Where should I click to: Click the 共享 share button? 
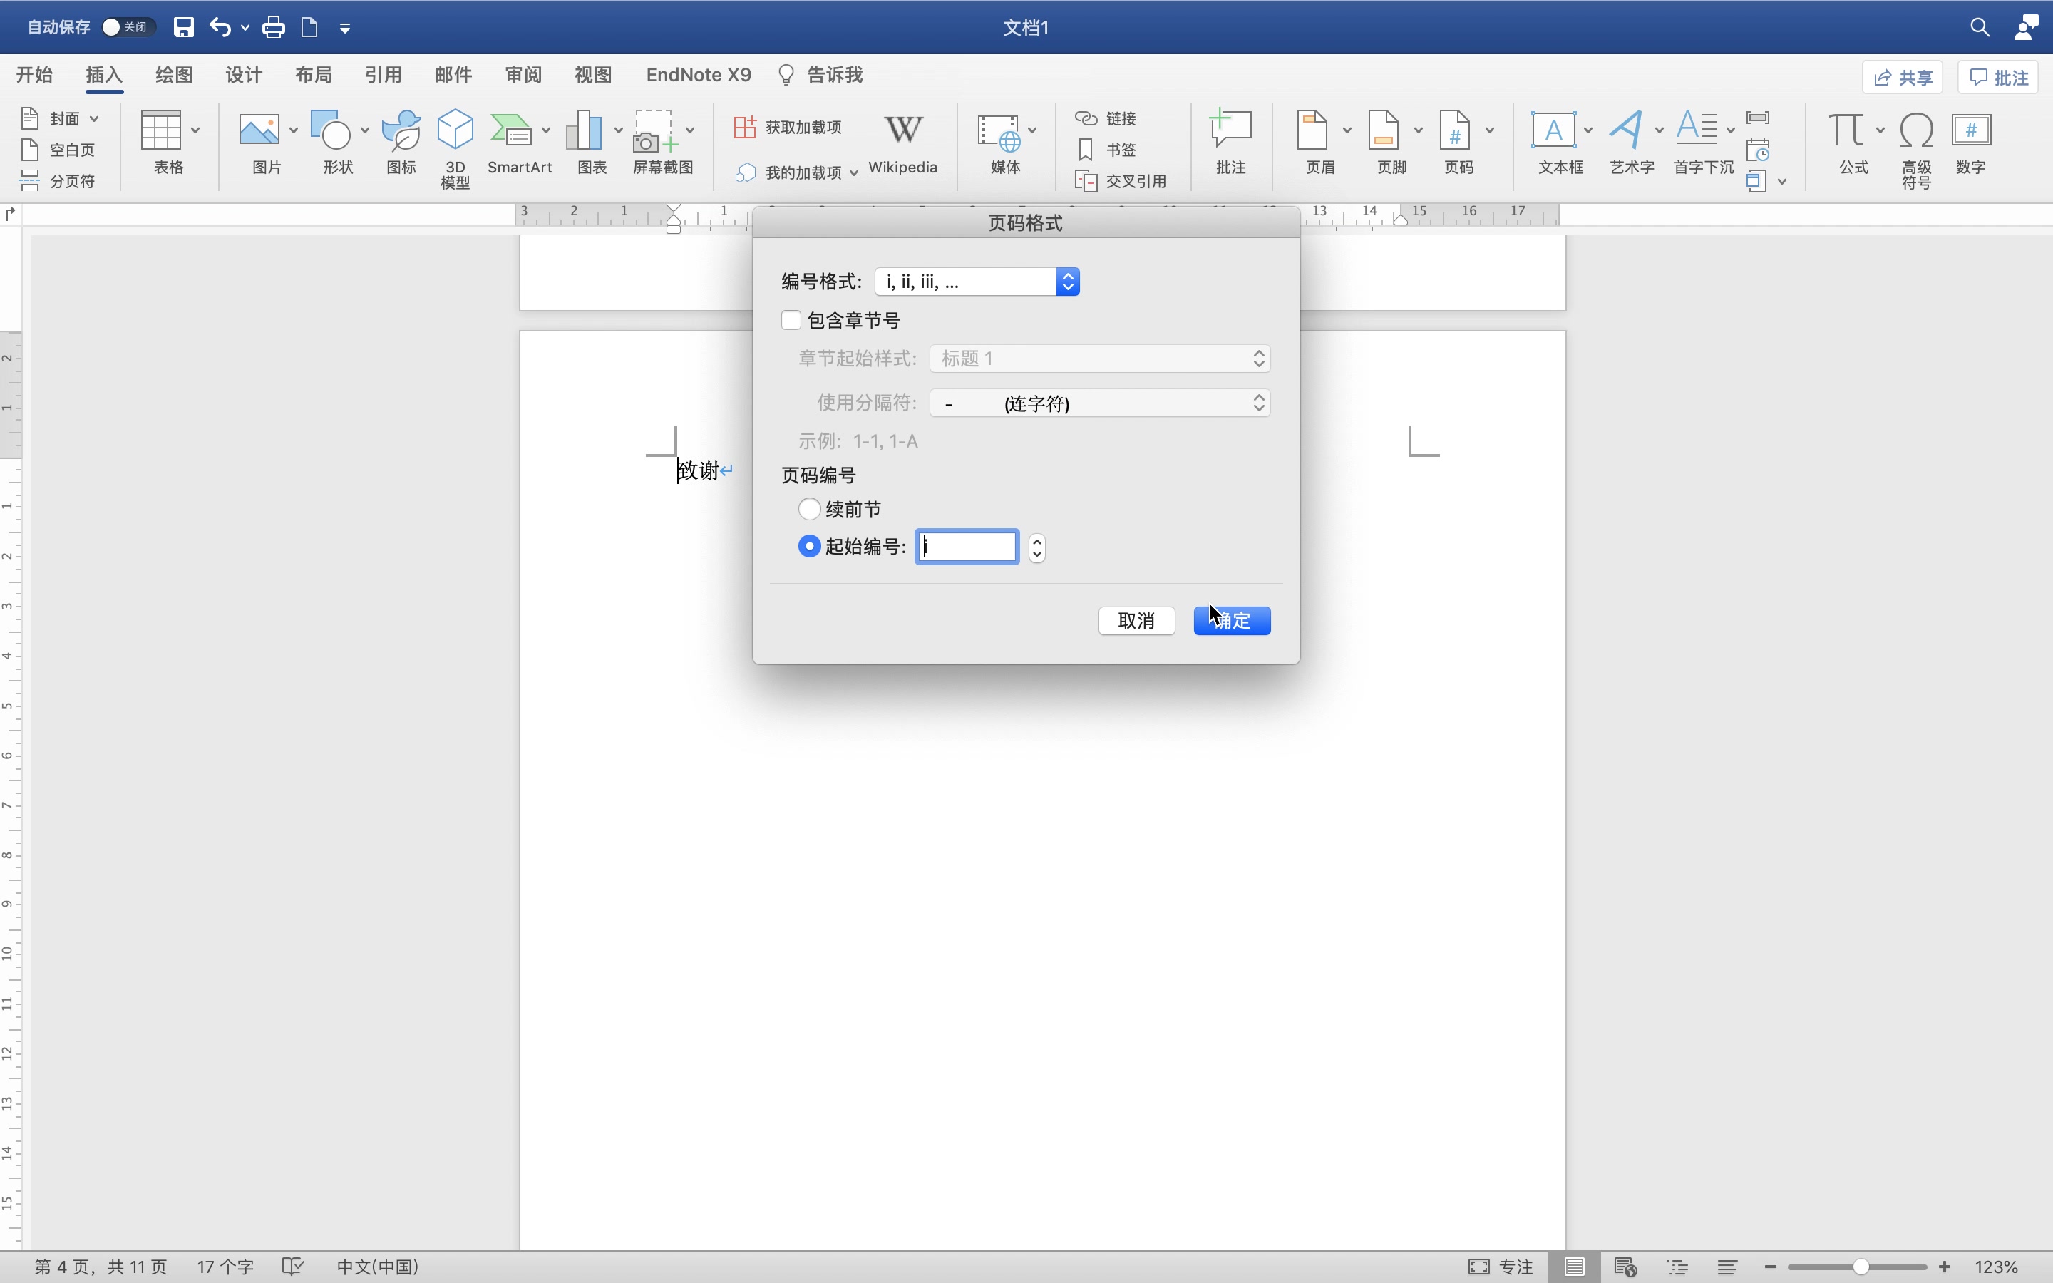[x=1903, y=77]
